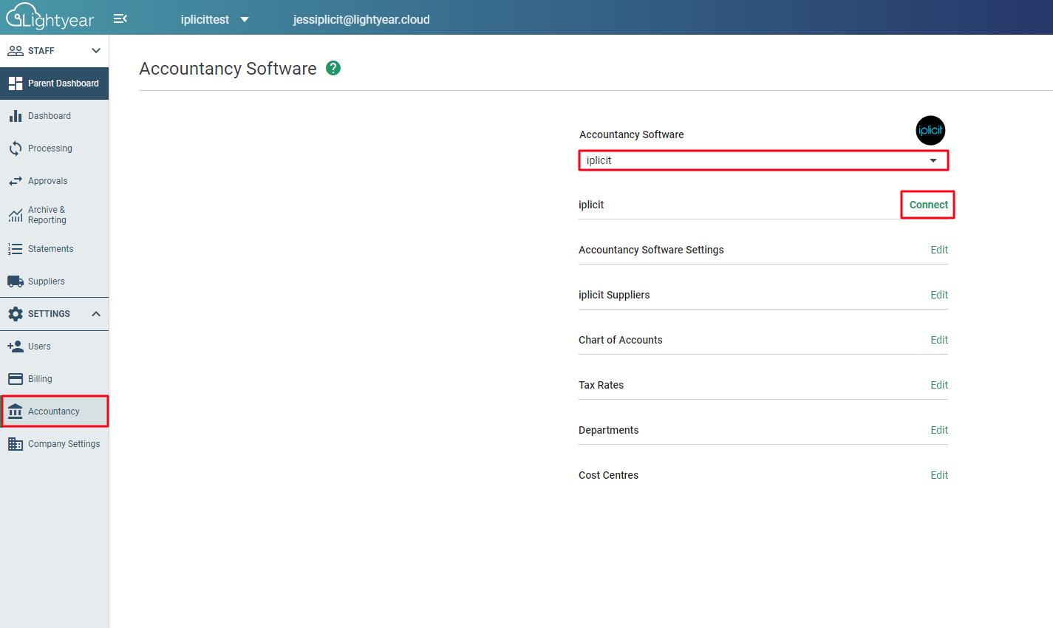The image size is (1053, 628).
Task: Click the iplicit round logo
Action: [930, 131]
